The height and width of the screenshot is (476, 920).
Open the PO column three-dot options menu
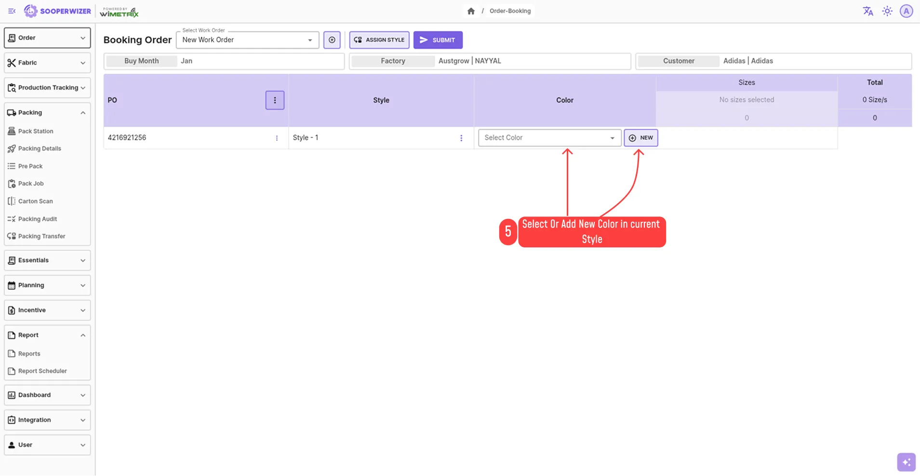tap(274, 100)
